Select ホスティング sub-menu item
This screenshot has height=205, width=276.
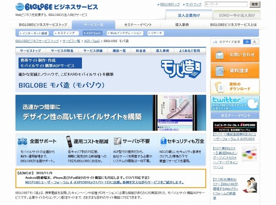[66, 33]
